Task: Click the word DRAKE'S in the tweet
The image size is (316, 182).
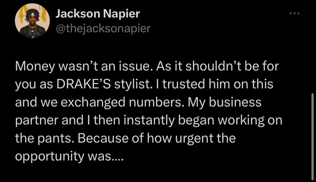Action: (x=84, y=84)
